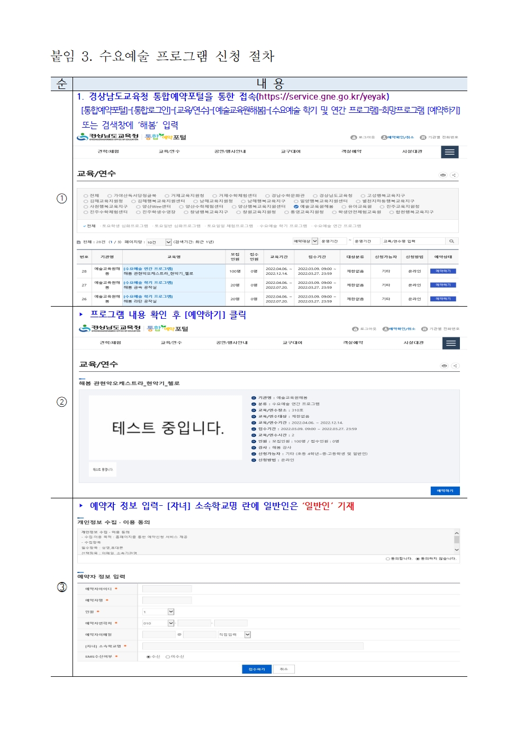Click the print icon on the program list page
The image size is (525, 743).
click(x=443, y=175)
